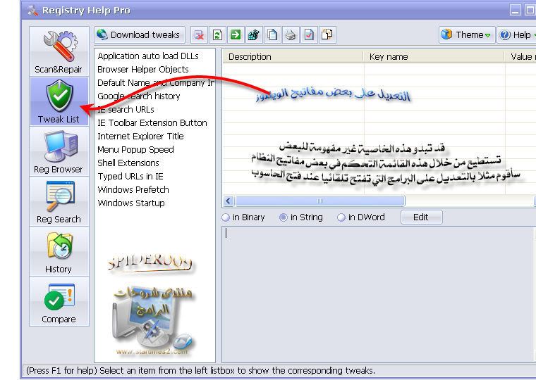Click into the value editing text area

[377, 294]
